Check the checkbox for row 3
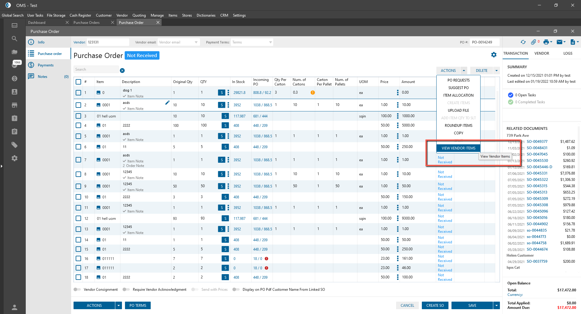 (78, 116)
